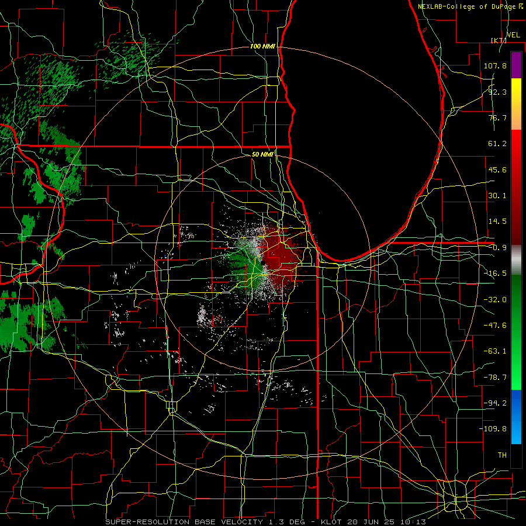This screenshot has height=526, width=526.
Task: Click the black radar site dot at the ring center
Action: click(264, 263)
